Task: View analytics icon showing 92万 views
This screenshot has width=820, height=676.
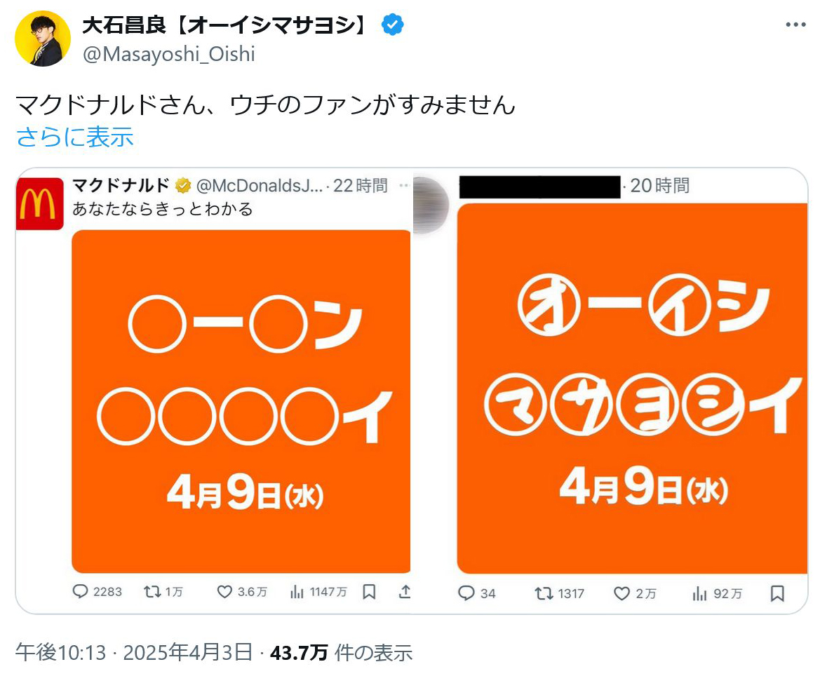Action: (700, 593)
